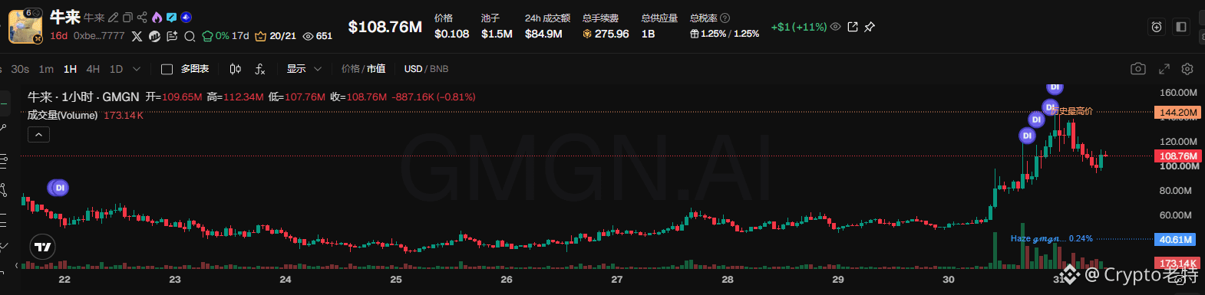Click the 总税率 help question mark

tap(725, 18)
